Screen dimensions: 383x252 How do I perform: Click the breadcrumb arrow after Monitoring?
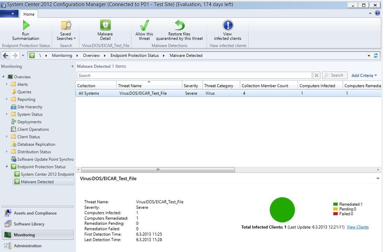pos(77,56)
